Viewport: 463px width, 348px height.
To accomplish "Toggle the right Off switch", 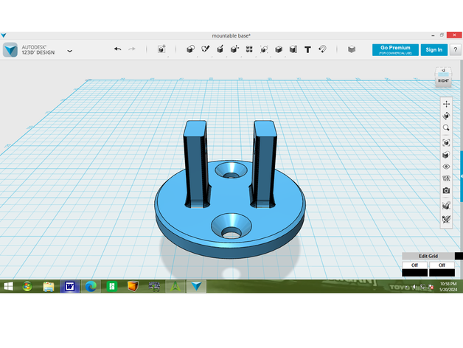I will pyautogui.click(x=442, y=265).
